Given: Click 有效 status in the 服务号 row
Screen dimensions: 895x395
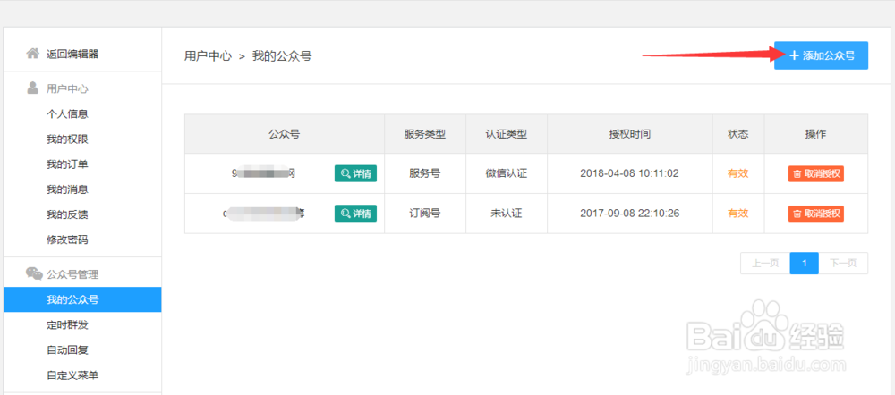Looking at the screenshot, I should [x=738, y=173].
